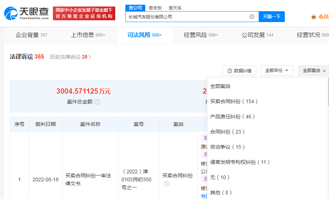This screenshot has width=329, height=199.
Task: Choose 全部案由 in the dropdown list
Action: 220,86
